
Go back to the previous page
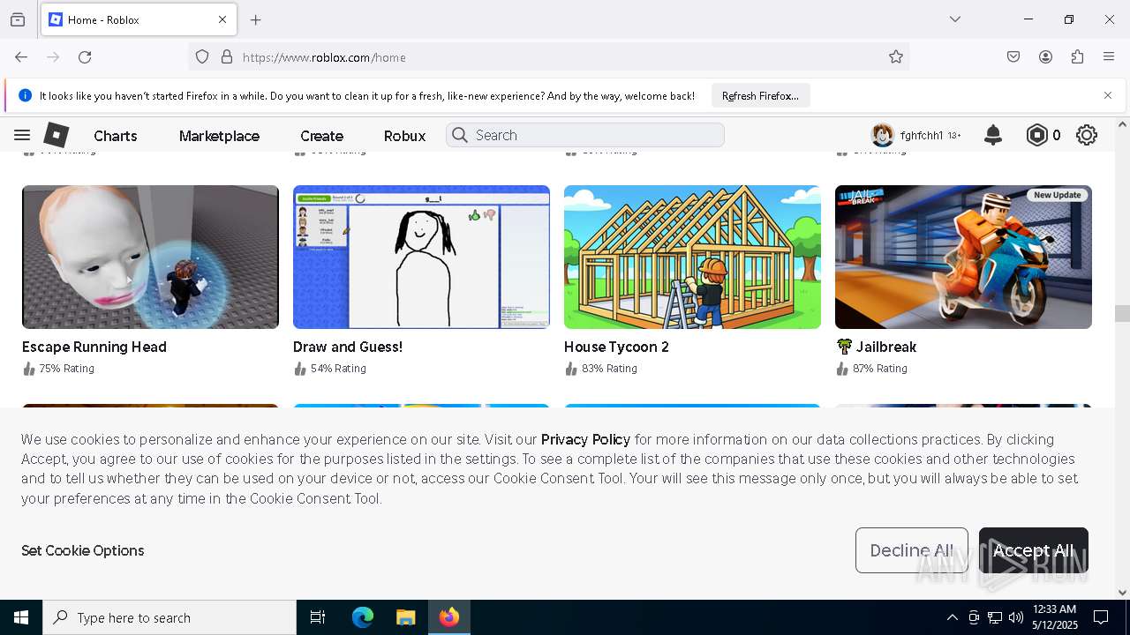coord(21,56)
